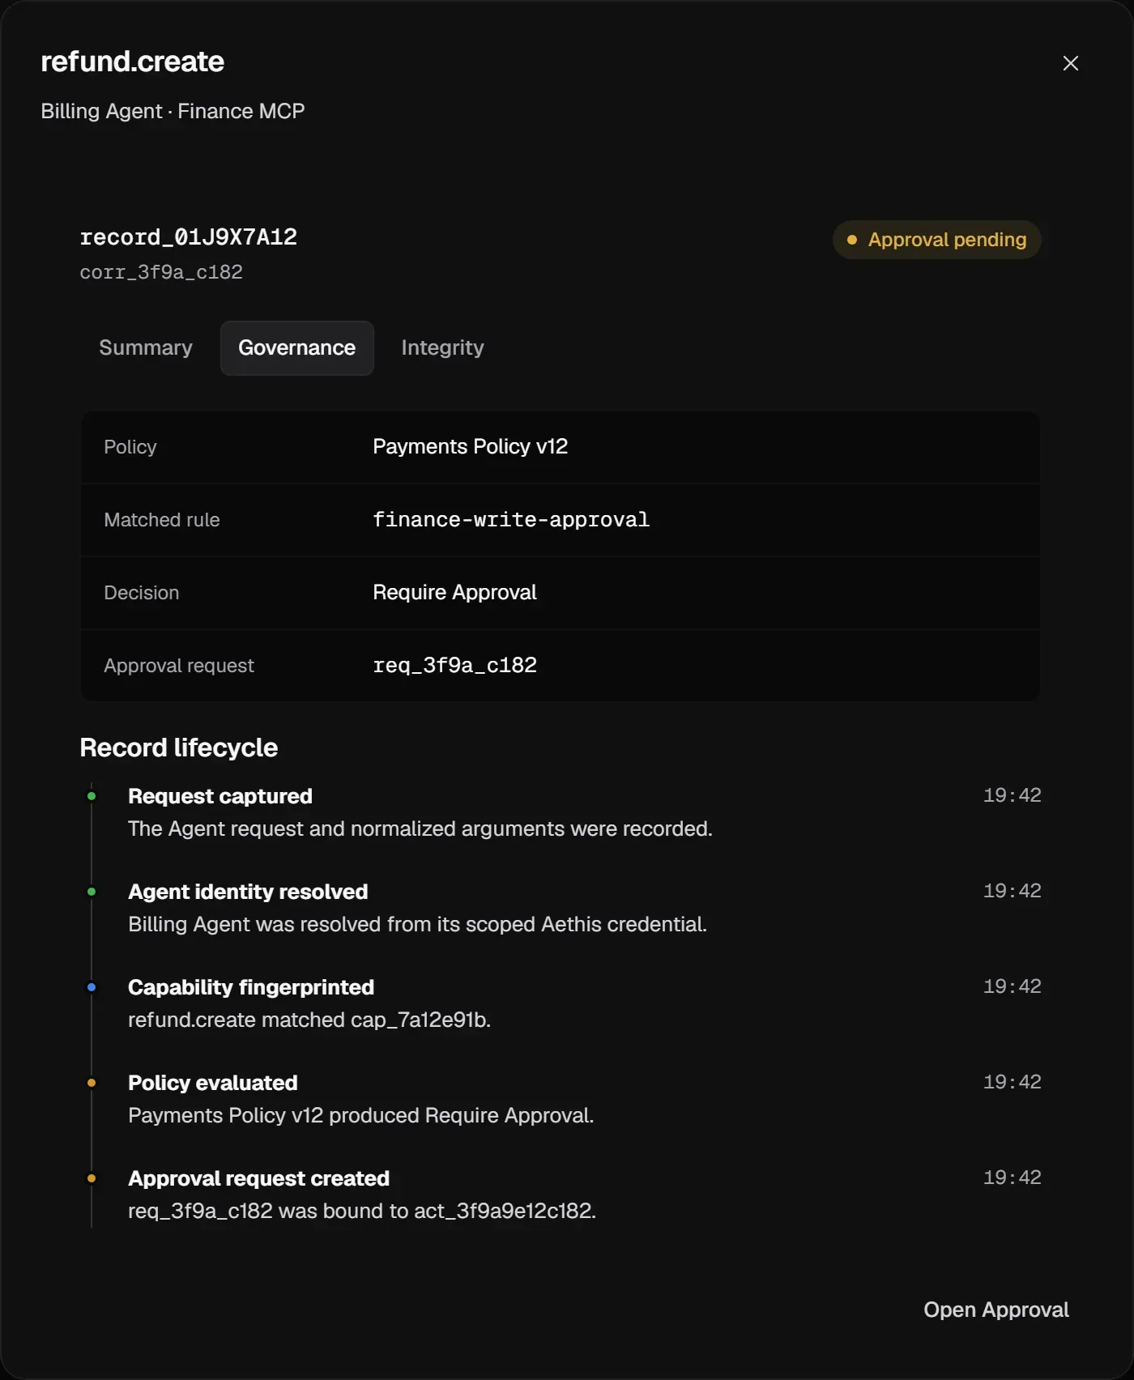Screen dimensions: 1134x1380
Task: Click the Open Approval button
Action: click(996, 1310)
